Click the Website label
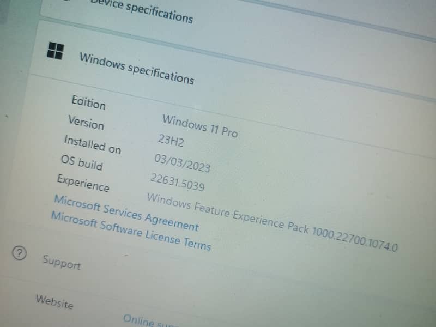 [x=55, y=302]
